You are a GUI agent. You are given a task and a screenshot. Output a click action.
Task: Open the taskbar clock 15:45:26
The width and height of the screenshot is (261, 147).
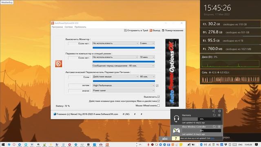(248, 145)
